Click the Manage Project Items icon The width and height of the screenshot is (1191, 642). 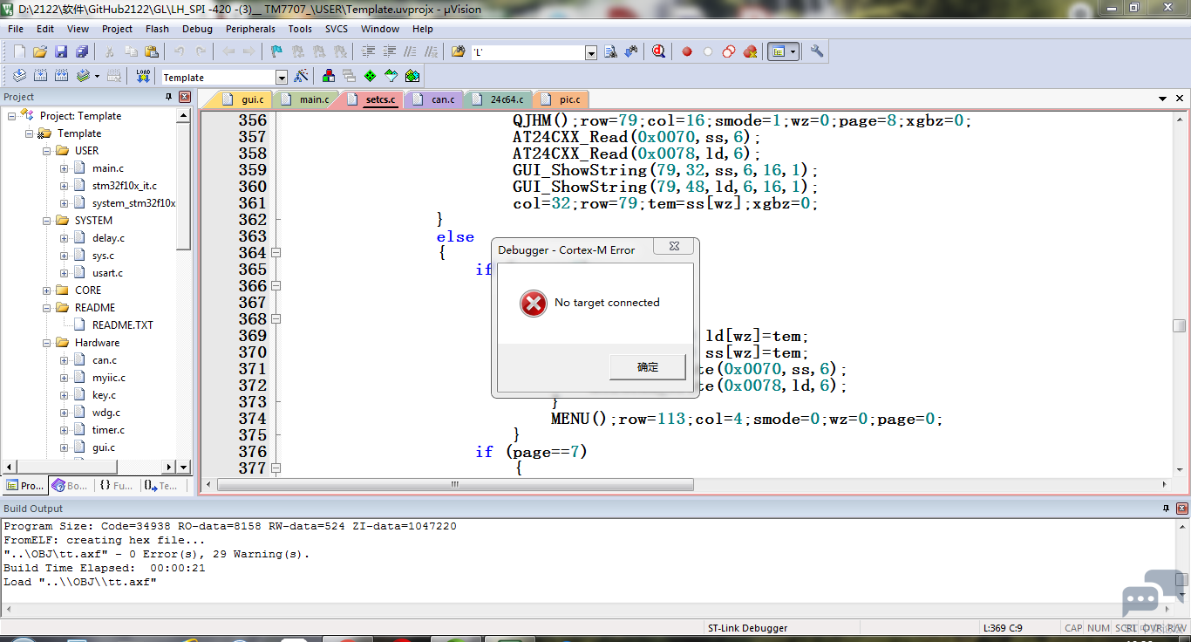(329, 77)
